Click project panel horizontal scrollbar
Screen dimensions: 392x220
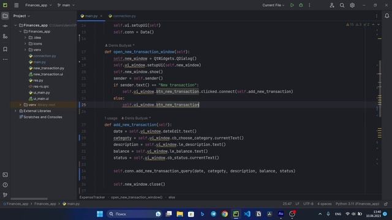29,199
